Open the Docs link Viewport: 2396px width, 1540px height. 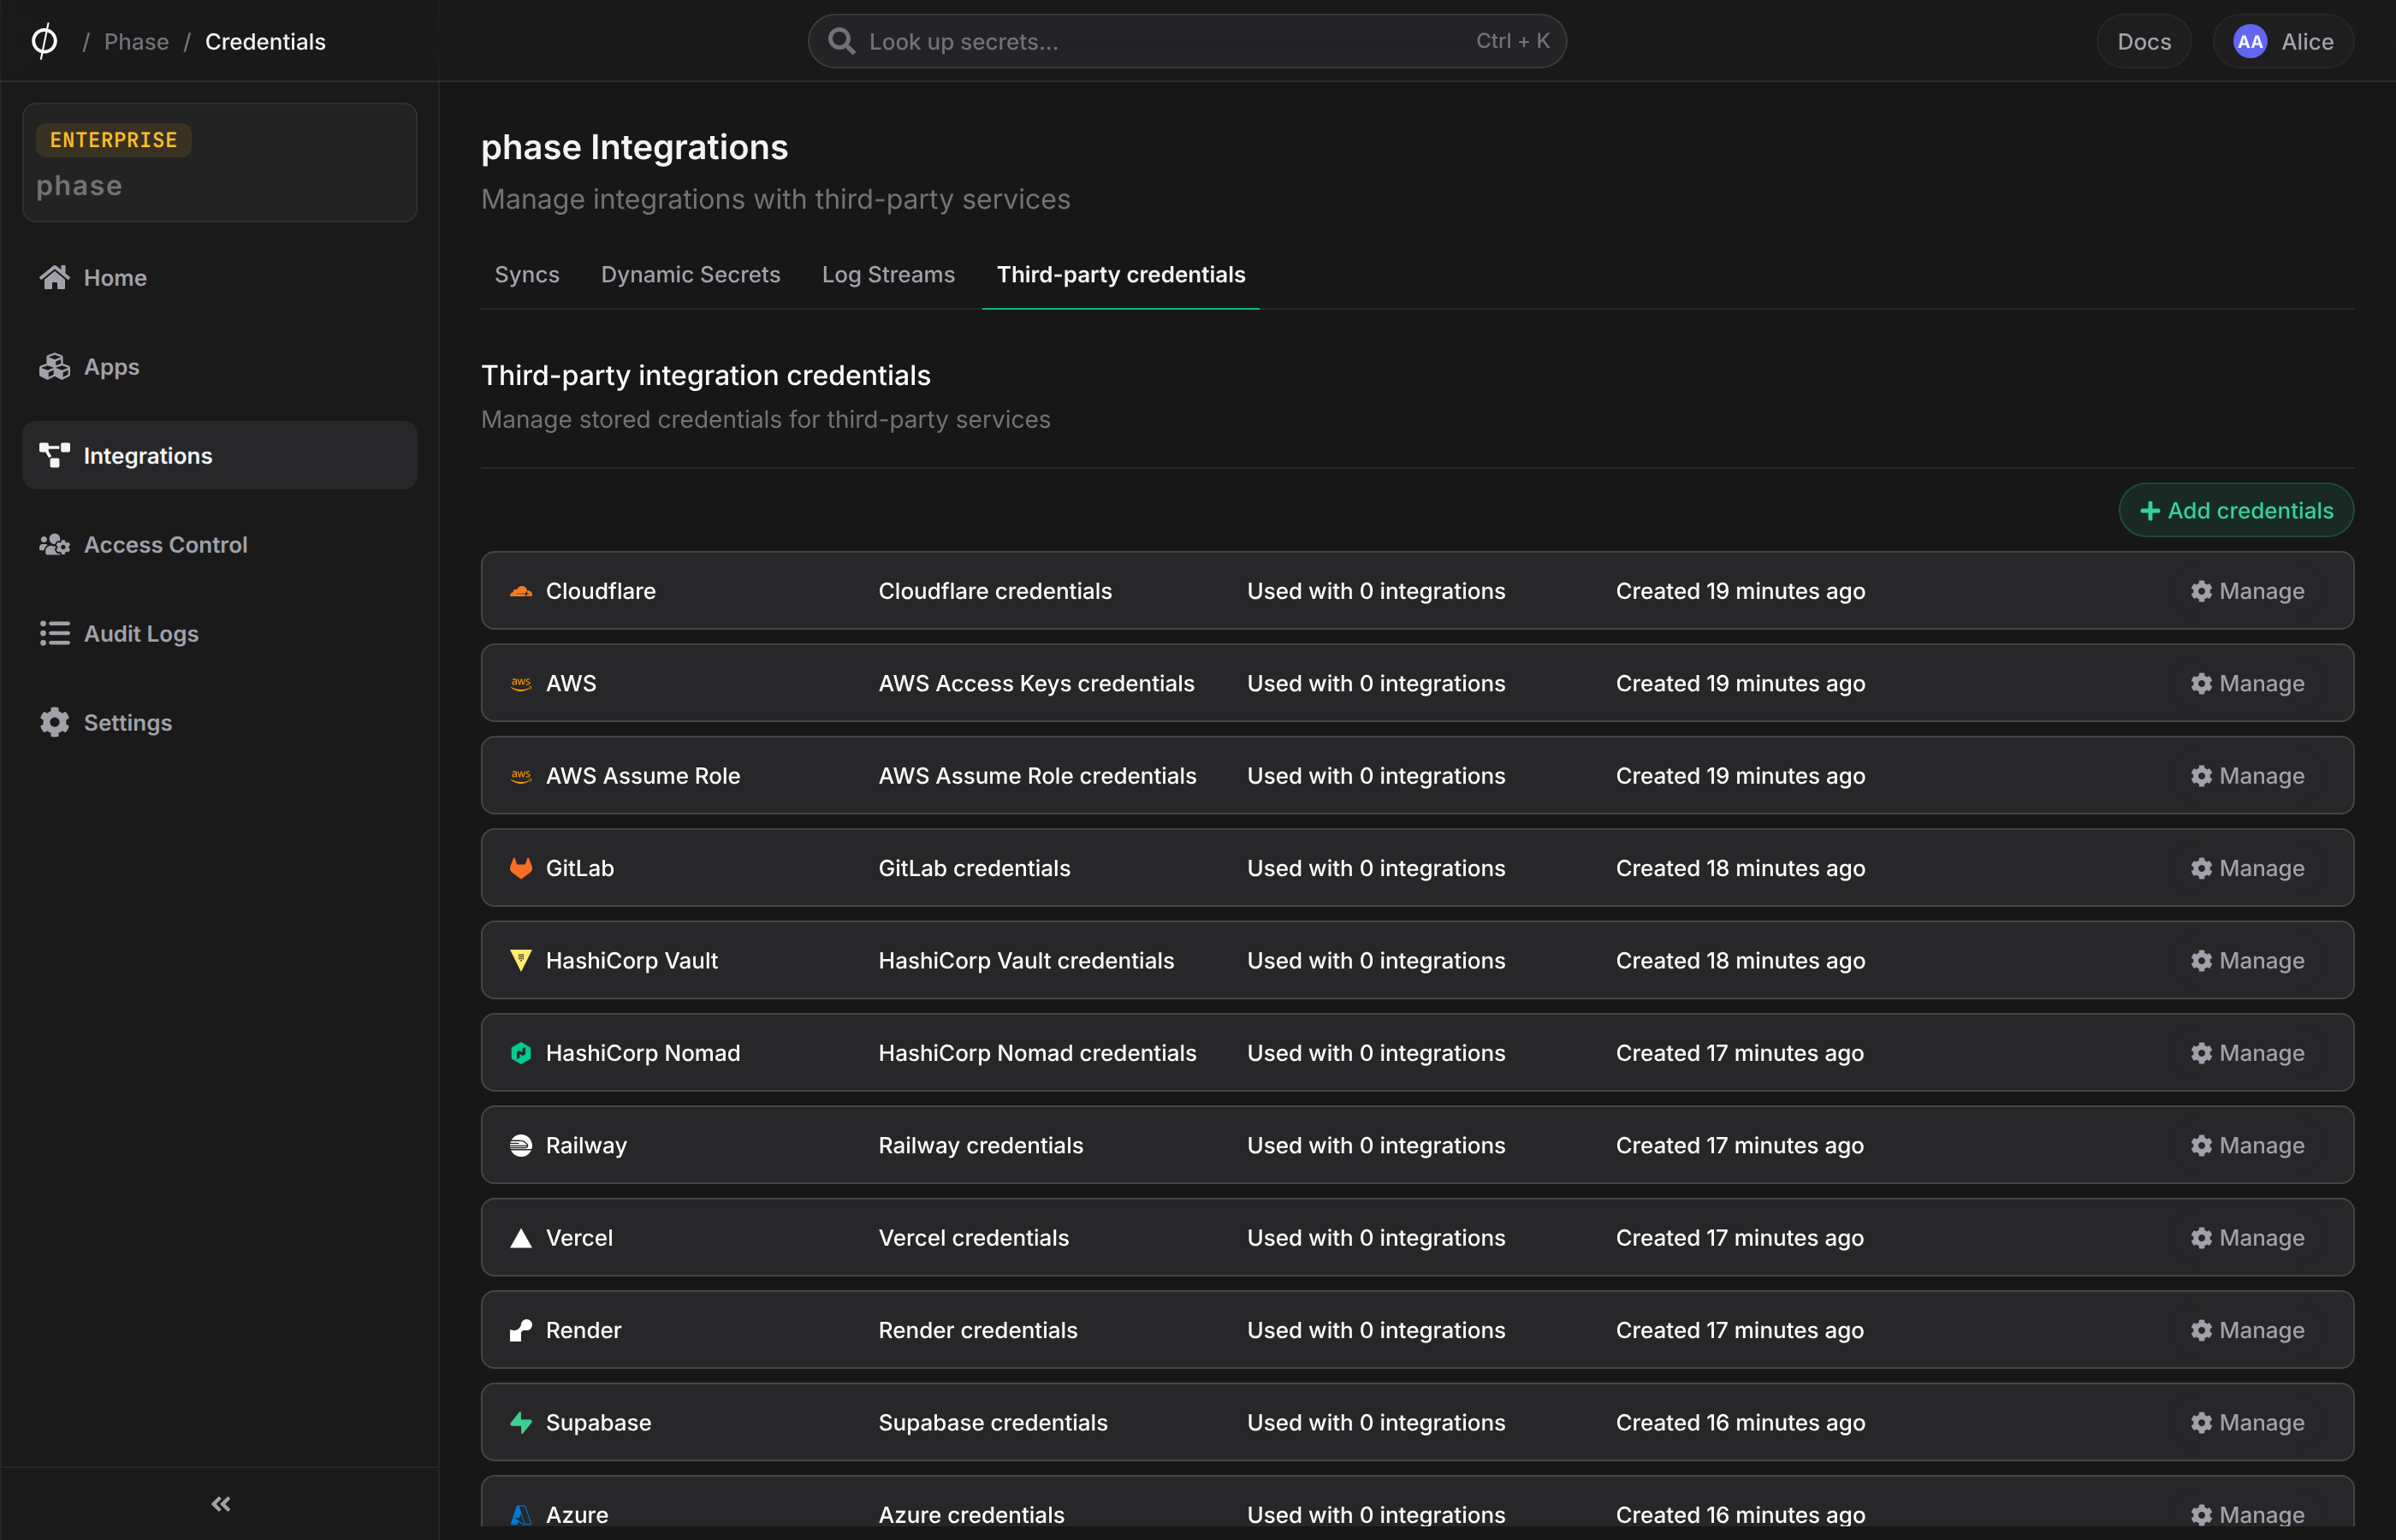coord(2144,41)
